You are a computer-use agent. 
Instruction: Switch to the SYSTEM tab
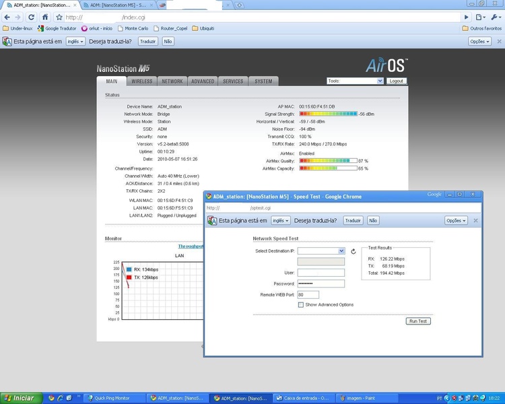click(x=263, y=81)
